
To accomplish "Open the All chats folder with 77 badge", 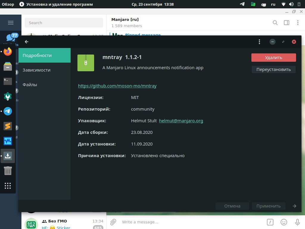I will pos(12,37).
